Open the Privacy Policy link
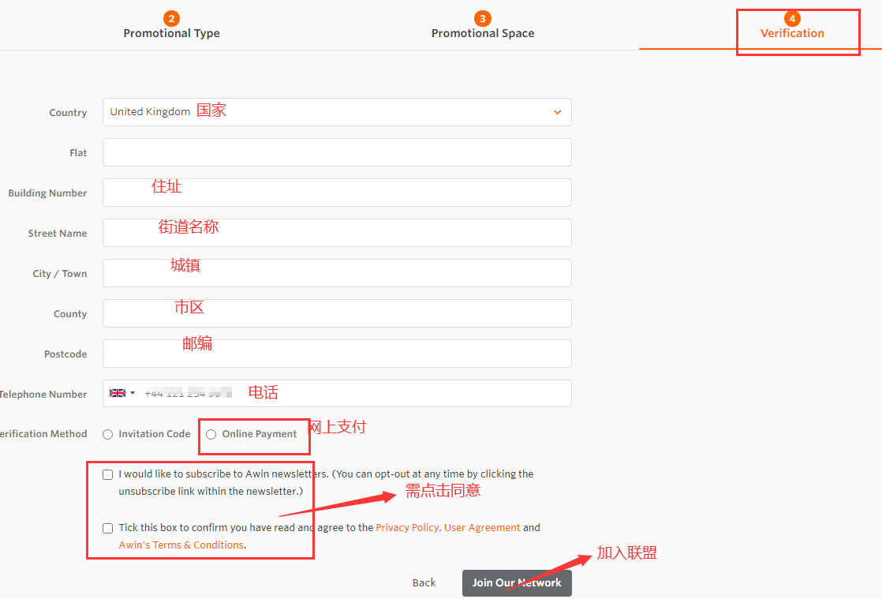Screen dimensions: 882x599 [407, 528]
